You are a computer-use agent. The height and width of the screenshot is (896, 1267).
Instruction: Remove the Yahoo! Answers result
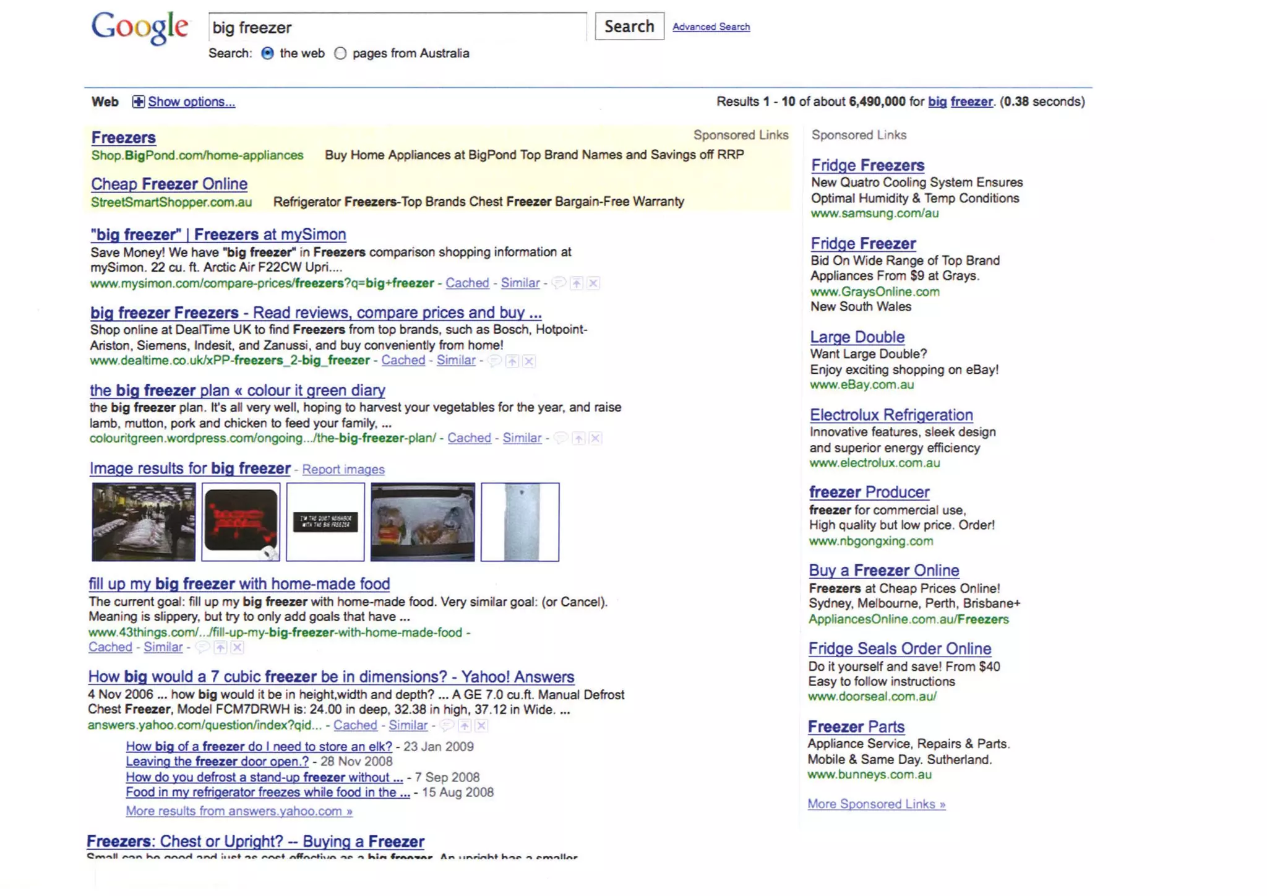coord(481,726)
